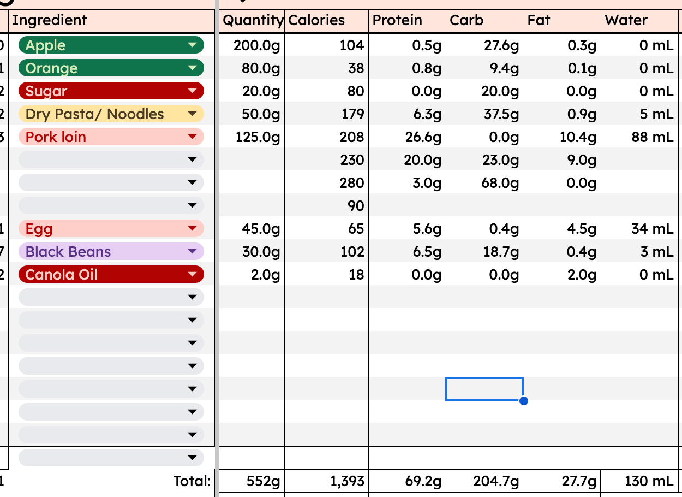Click the Total: label
Image resolution: width=682 pixels, height=497 pixels.
point(192,481)
